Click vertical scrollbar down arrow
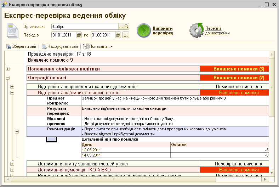 [x=272, y=172]
